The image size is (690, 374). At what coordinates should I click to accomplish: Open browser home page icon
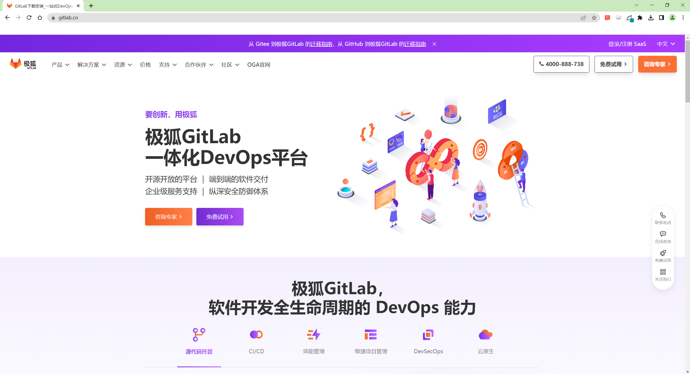click(x=40, y=18)
